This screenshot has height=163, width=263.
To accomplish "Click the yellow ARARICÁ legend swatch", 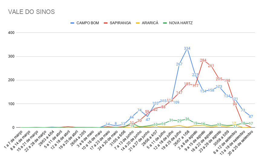I will click(x=137, y=23).
